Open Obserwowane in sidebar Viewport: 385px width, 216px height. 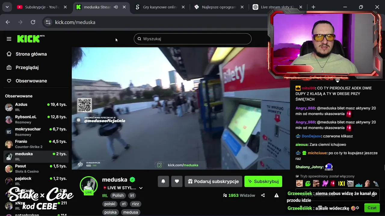31,81
